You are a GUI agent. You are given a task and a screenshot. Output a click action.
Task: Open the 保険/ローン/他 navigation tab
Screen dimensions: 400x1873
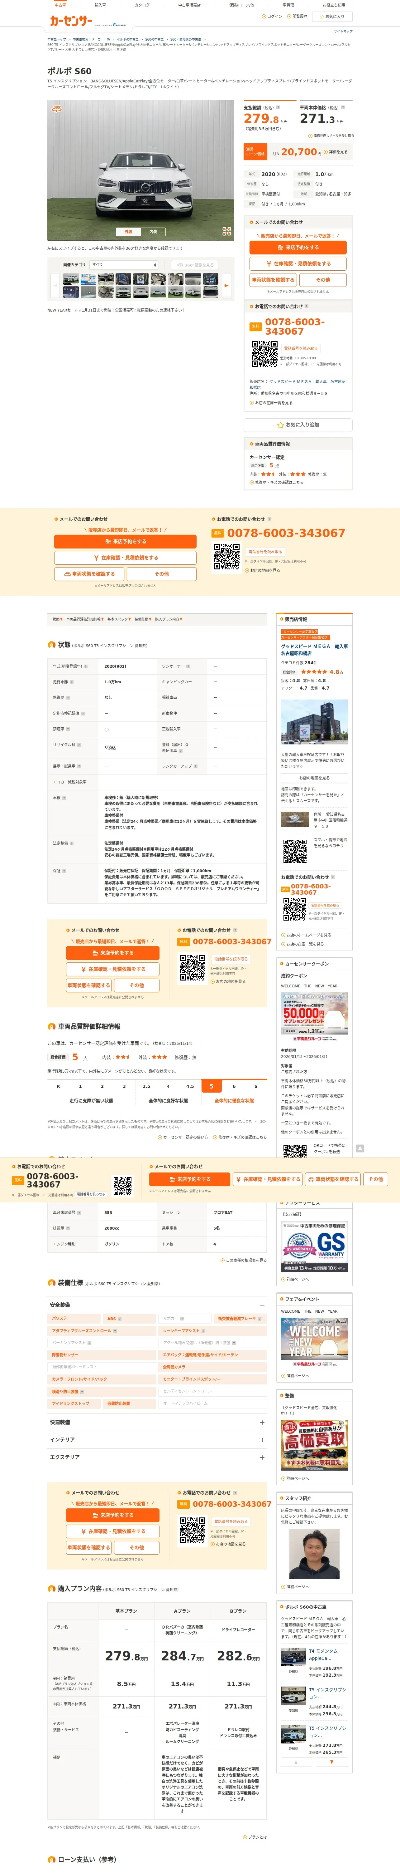(x=242, y=5)
